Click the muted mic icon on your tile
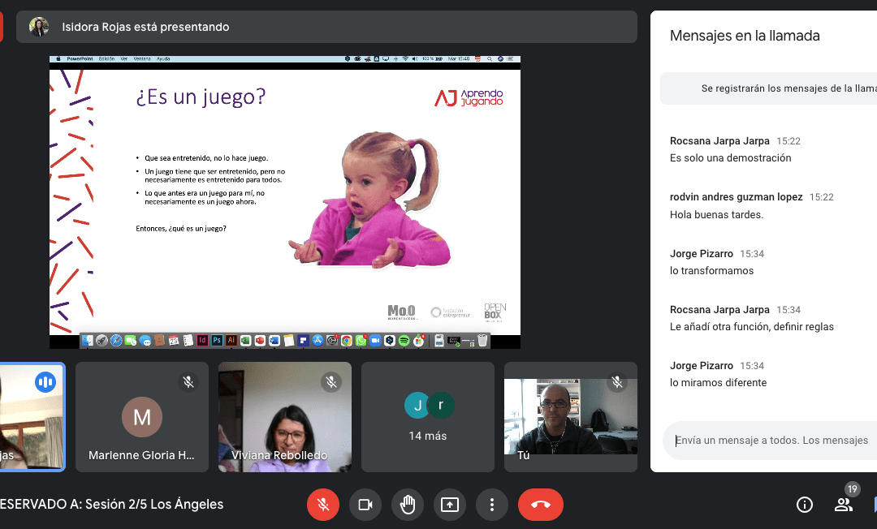Viewport: 877px width, 529px height. (x=617, y=382)
